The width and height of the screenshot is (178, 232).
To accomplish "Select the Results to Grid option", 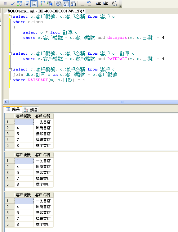I will pyautogui.click(x=66, y=3).
